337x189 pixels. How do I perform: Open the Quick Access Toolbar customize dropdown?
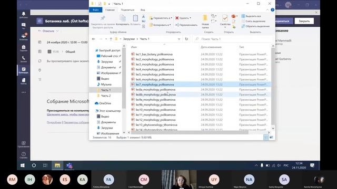(x=109, y=4)
